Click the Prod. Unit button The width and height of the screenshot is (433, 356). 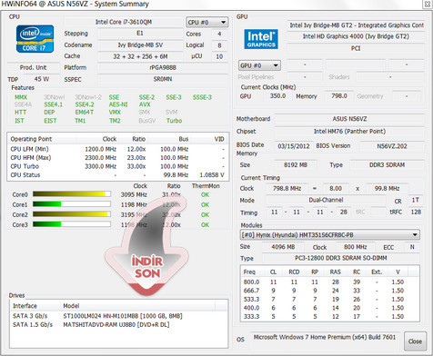pos(34,67)
